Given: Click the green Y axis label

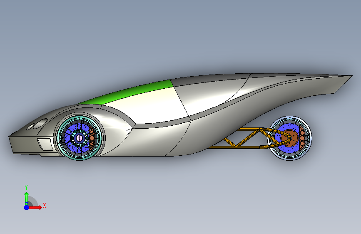Looking at the screenshot, I should tap(26, 187).
